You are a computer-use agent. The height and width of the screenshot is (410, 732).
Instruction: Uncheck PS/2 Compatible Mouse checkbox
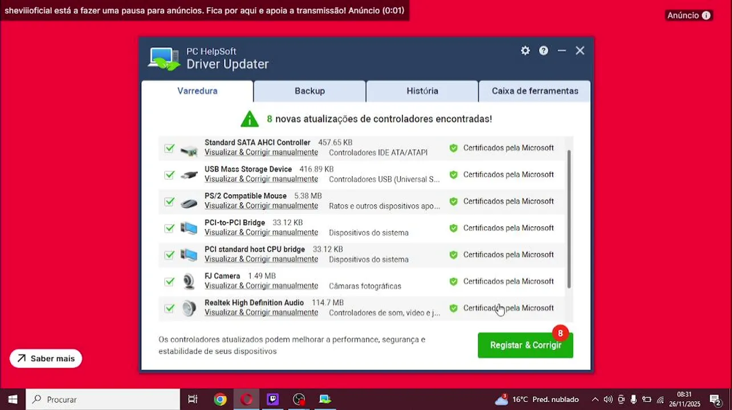tap(169, 202)
